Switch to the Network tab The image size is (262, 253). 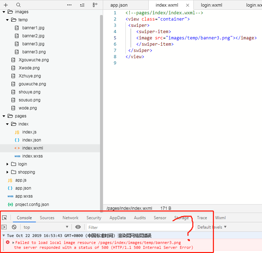coord(70,218)
